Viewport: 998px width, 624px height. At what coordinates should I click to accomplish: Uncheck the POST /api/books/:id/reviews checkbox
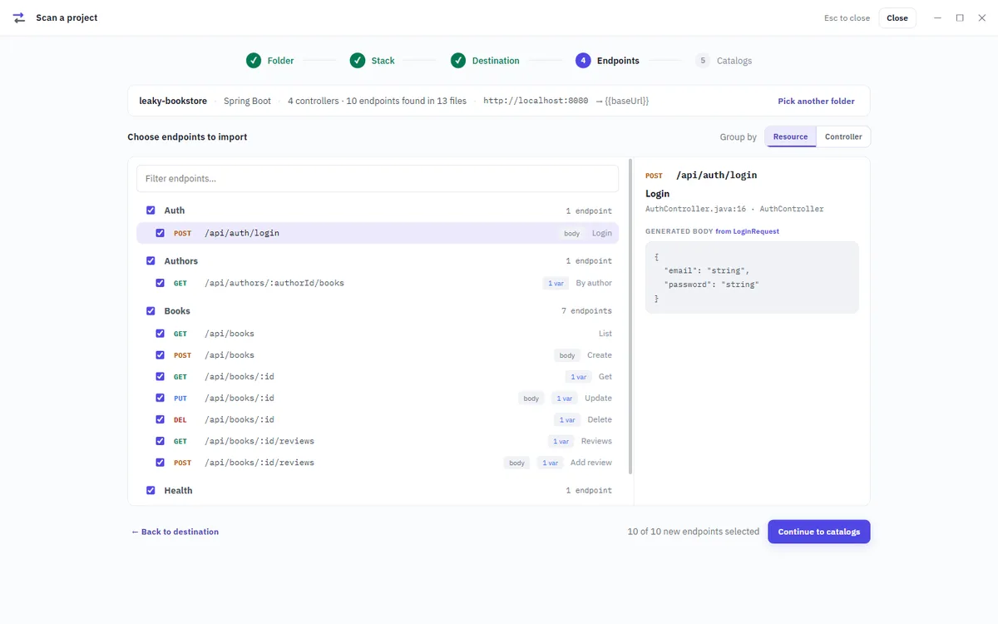pyautogui.click(x=161, y=463)
